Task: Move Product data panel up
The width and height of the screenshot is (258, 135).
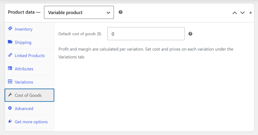Action: 235,13
